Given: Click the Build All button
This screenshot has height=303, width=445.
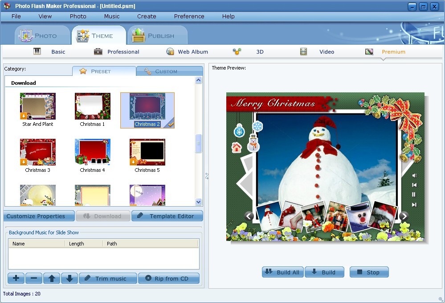Looking at the screenshot, I should pos(282,272).
